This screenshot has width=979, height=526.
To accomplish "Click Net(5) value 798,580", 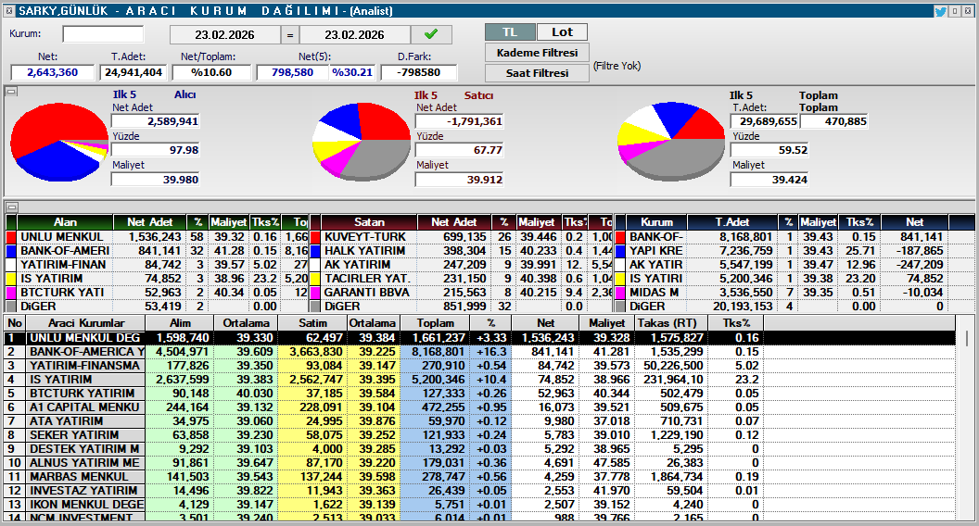I will (292, 72).
